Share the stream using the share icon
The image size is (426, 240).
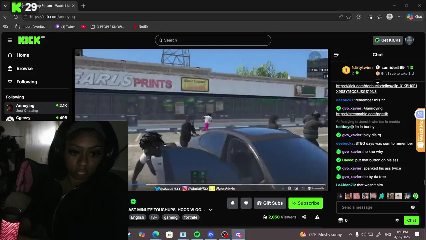pos(304,217)
